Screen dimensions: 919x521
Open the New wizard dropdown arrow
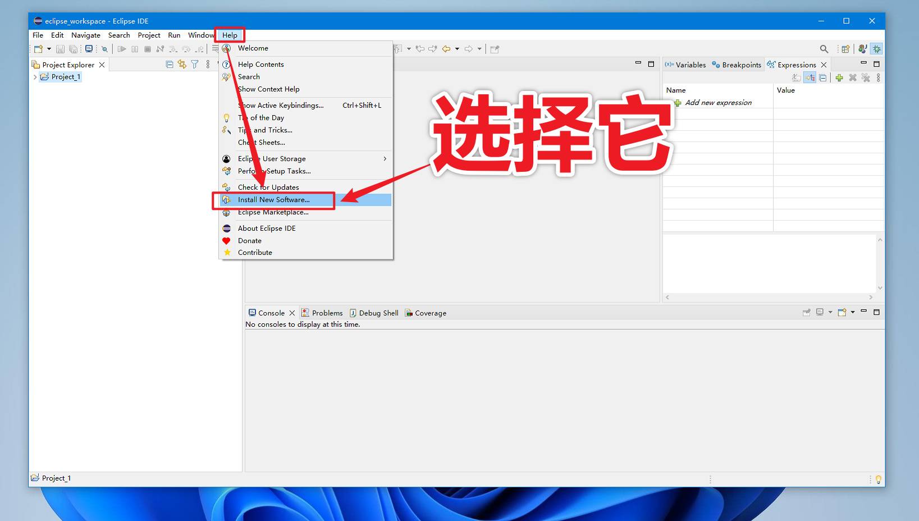[x=49, y=49]
